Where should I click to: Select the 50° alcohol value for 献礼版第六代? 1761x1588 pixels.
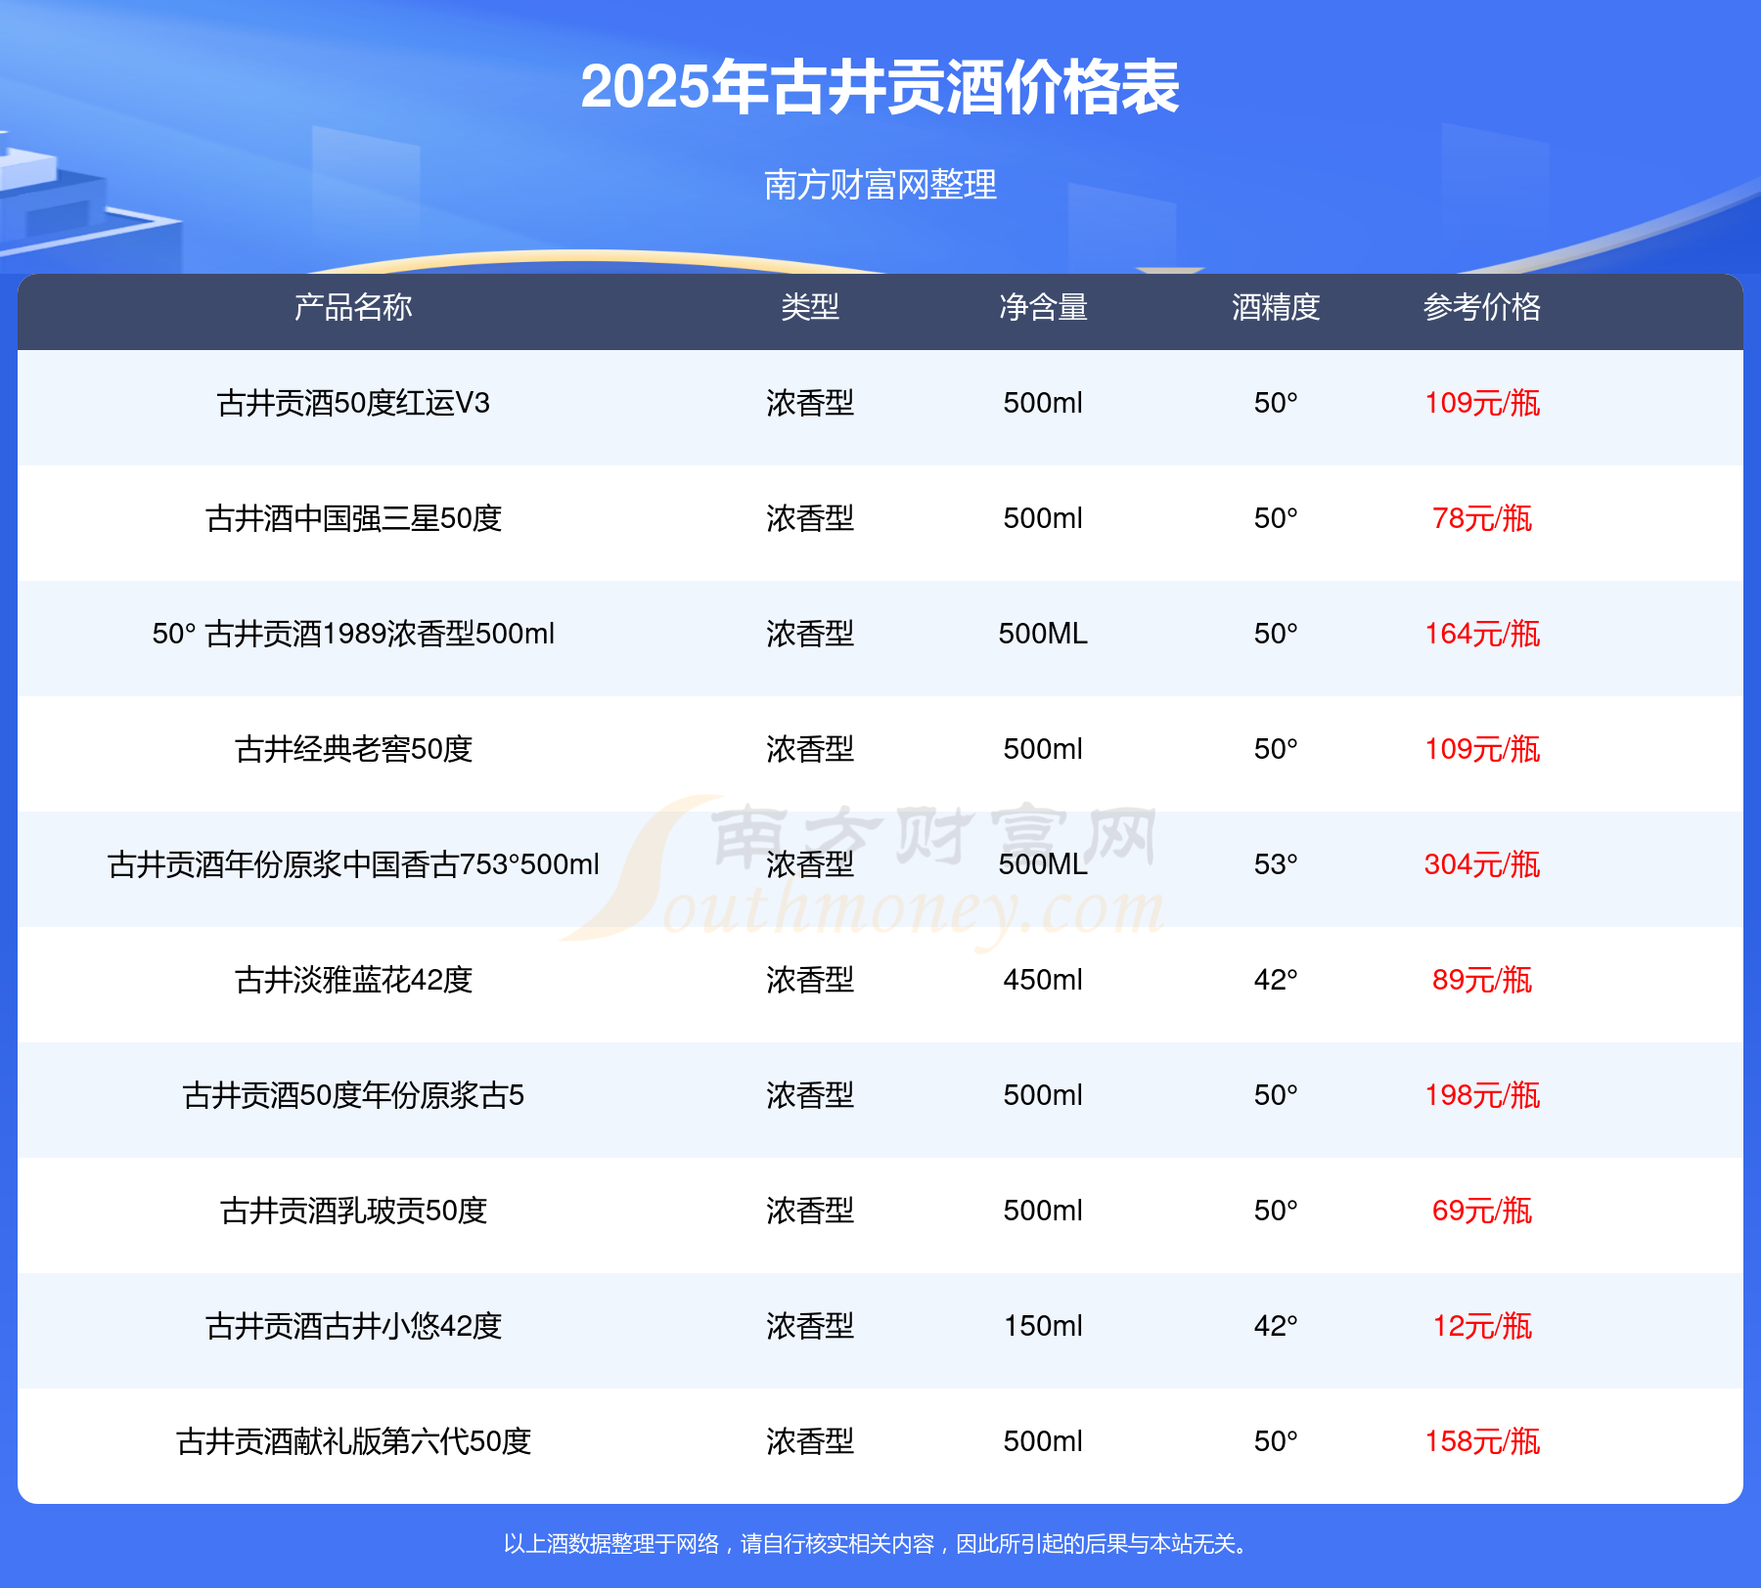coord(1276,1441)
